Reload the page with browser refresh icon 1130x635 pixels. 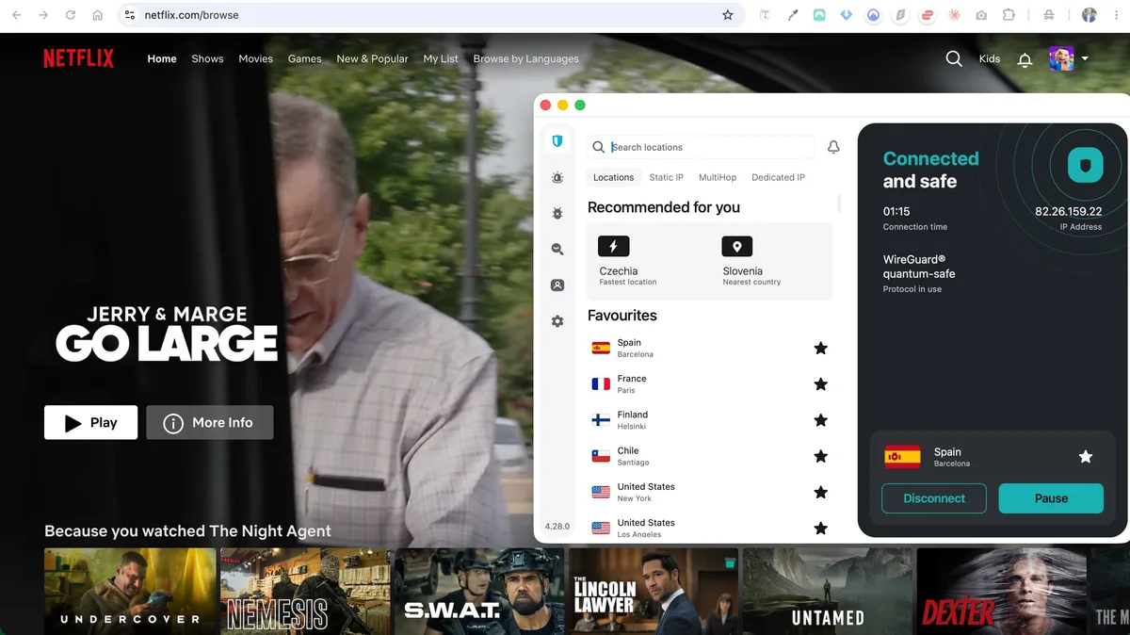[71, 15]
